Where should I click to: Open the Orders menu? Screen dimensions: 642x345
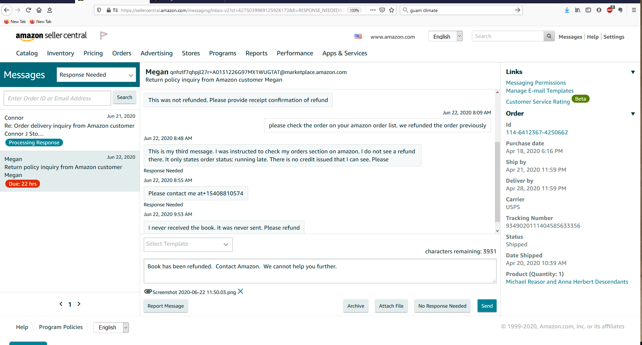(122, 53)
